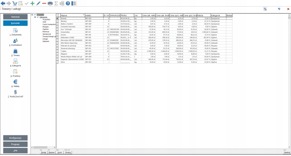The width and height of the screenshot is (291, 156).
Task: Open Waluty euro icon in sidebar
Action: (x=15, y=83)
